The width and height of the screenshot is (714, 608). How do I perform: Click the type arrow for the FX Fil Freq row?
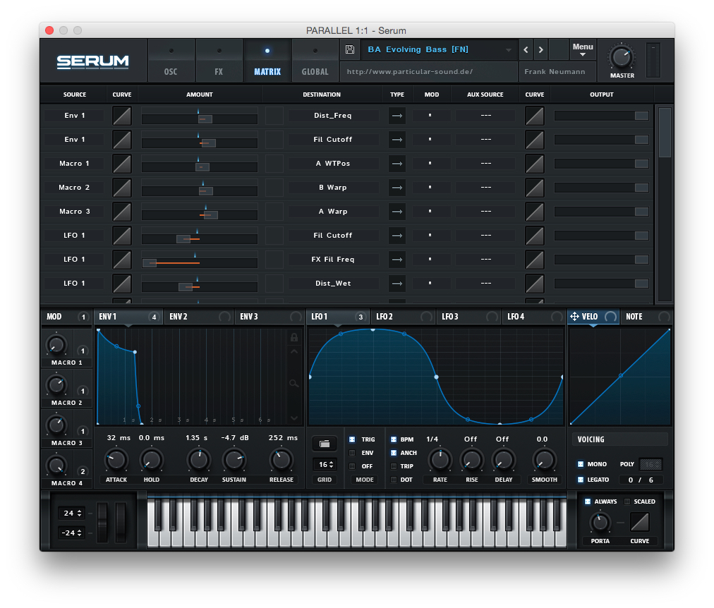coord(397,260)
